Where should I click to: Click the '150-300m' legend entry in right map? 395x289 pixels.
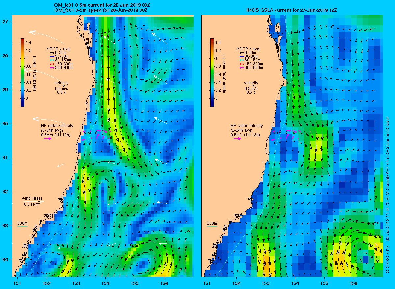(x=250, y=64)
